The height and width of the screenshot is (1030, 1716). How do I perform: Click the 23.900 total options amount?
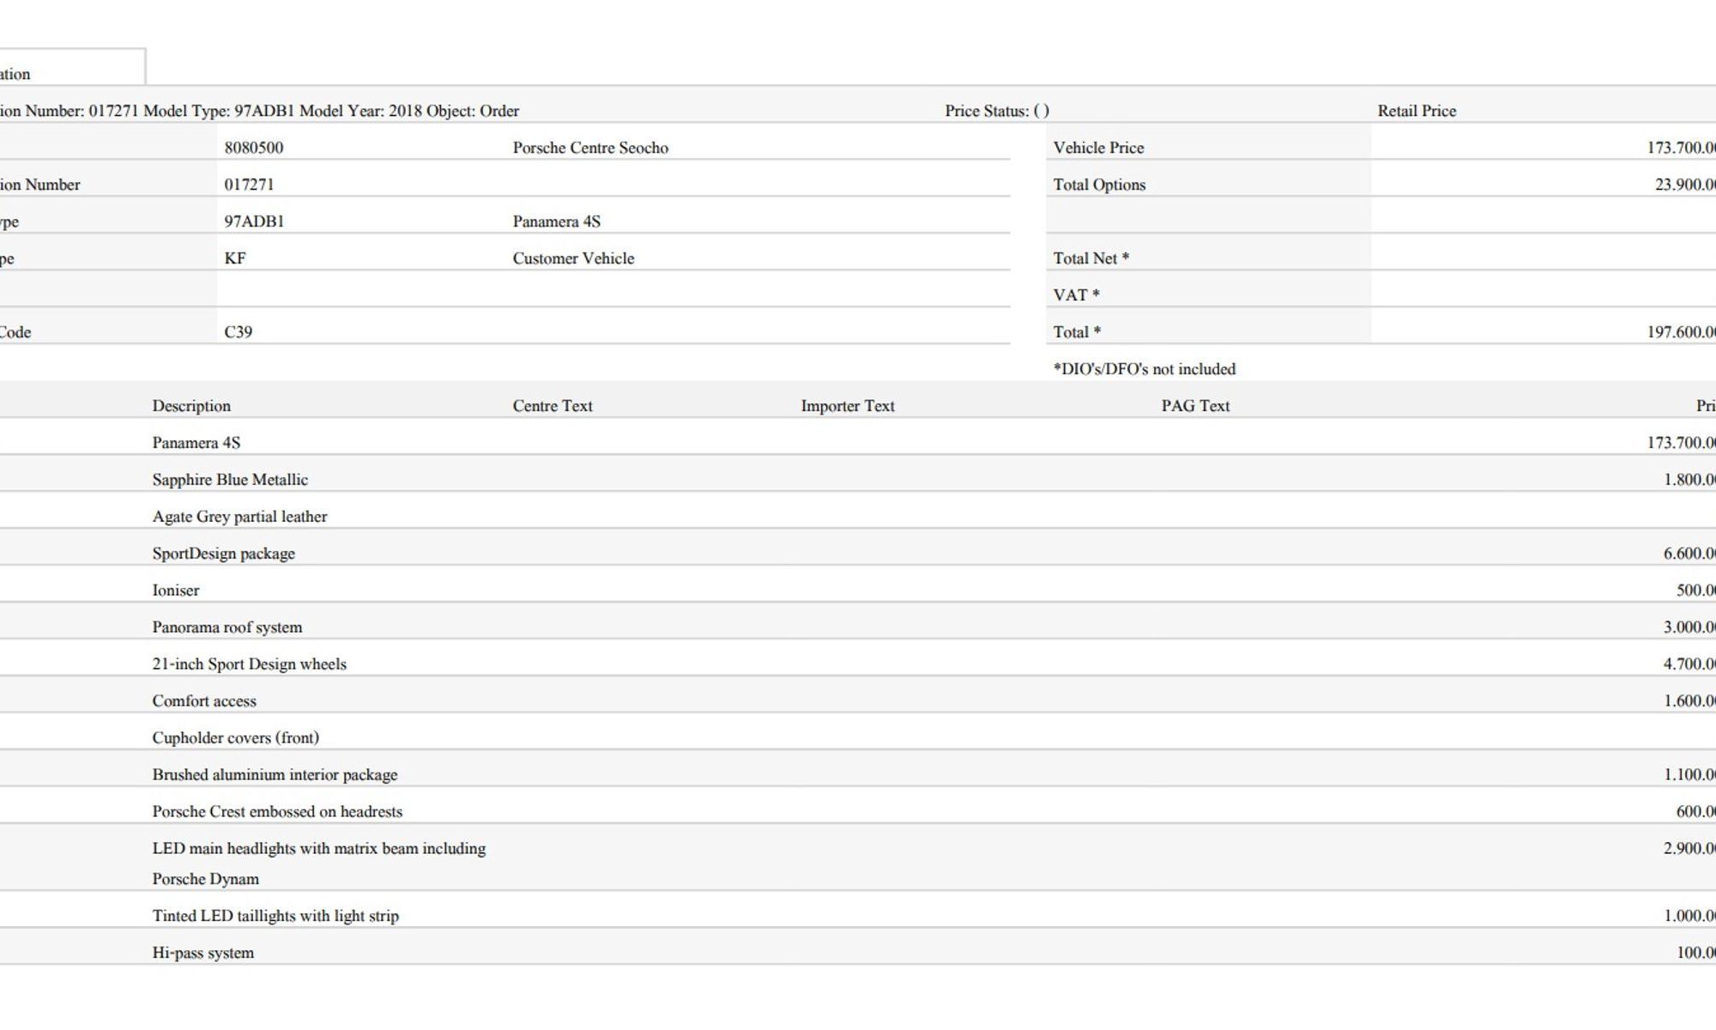(1685, 185)
